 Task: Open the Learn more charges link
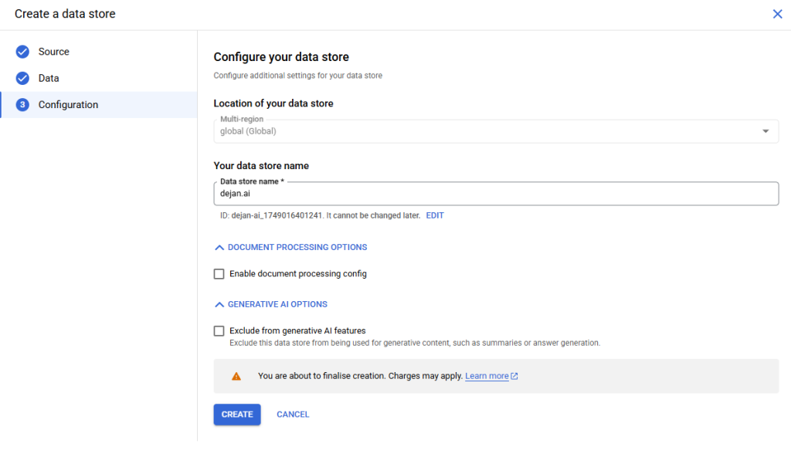487,376
